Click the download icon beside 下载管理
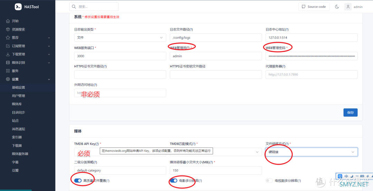This screenshot has height=191, width=373. [8, 54]
